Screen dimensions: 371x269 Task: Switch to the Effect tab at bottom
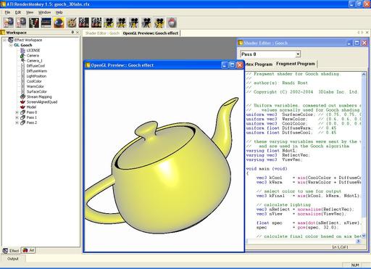11,251
